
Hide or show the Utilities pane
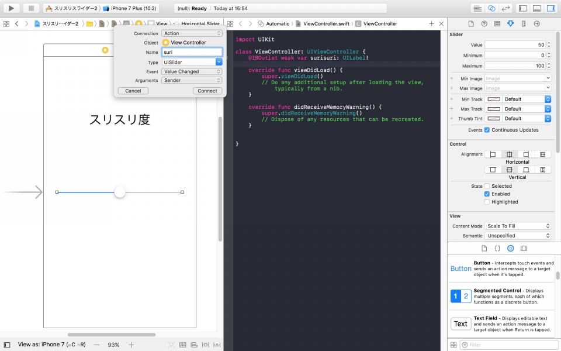(x=550, y=8)
